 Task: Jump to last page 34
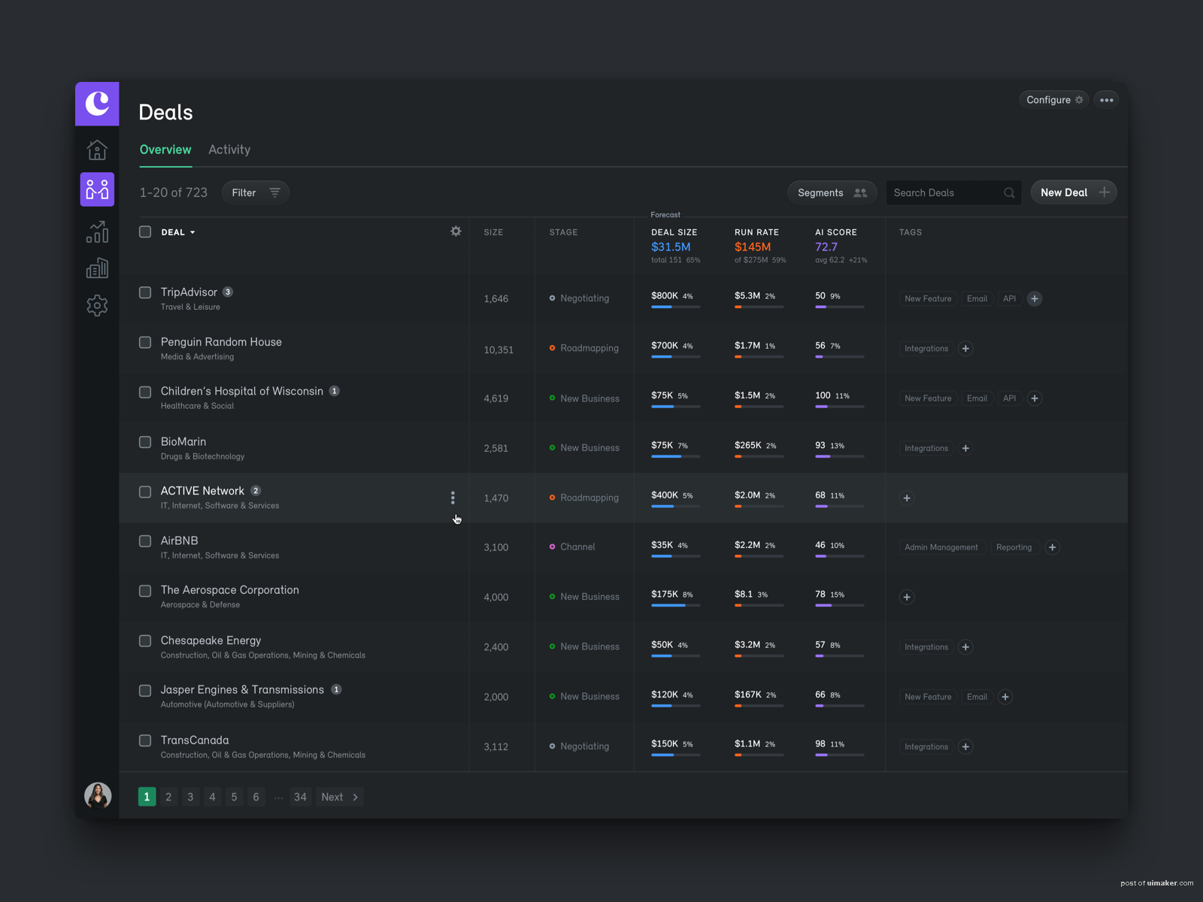[300, 797]
